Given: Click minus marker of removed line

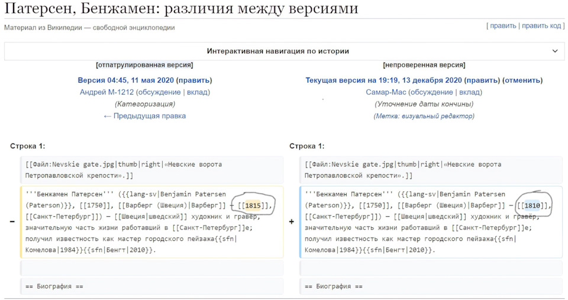Looking at the screenshot, I should 12,221.
